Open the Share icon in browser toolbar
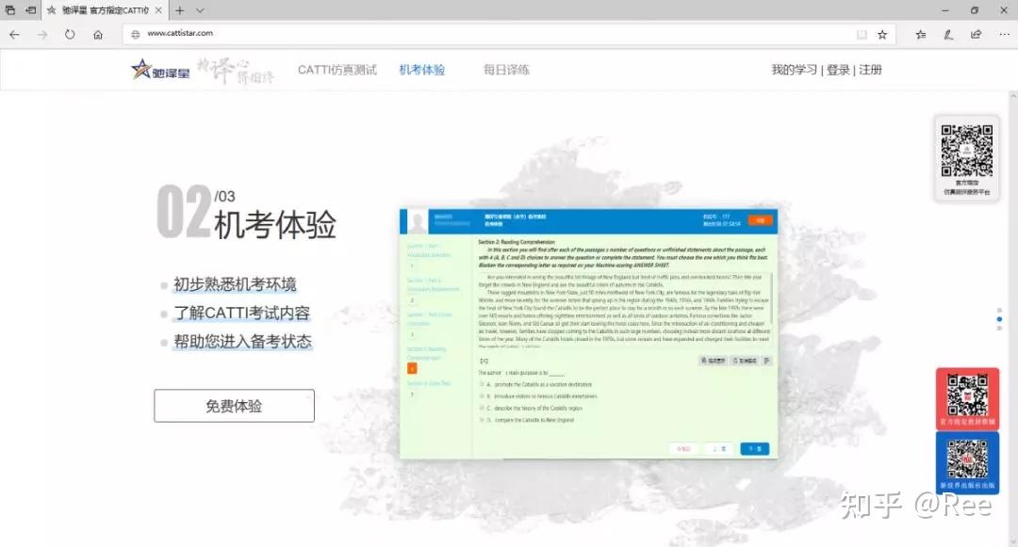Screen dimensions: 1018x547 [977, 34]
